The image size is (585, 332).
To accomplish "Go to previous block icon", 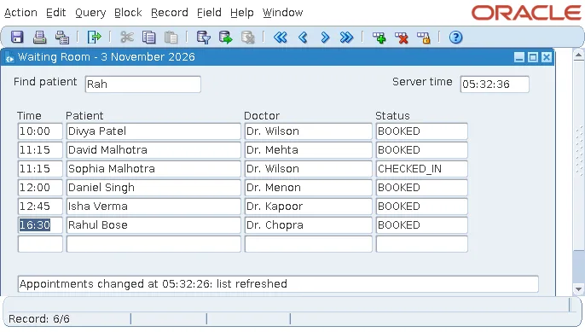I will point(281,38).
